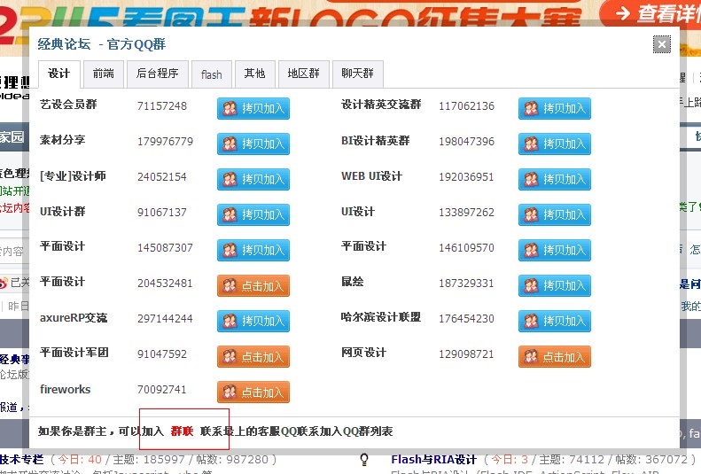This screenshot has height=474, width=701.
Task: Open the red 群联 link
Action: [x=182, y=431]
